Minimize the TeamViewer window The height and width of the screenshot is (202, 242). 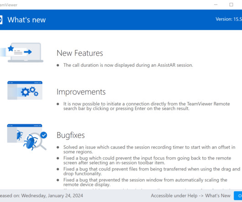tap(216, 5)
